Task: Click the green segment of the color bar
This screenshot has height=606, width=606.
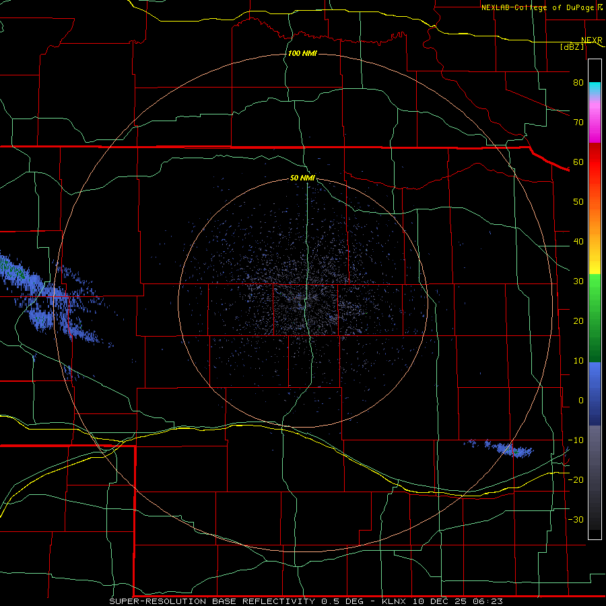Action: tap(595, 318)
